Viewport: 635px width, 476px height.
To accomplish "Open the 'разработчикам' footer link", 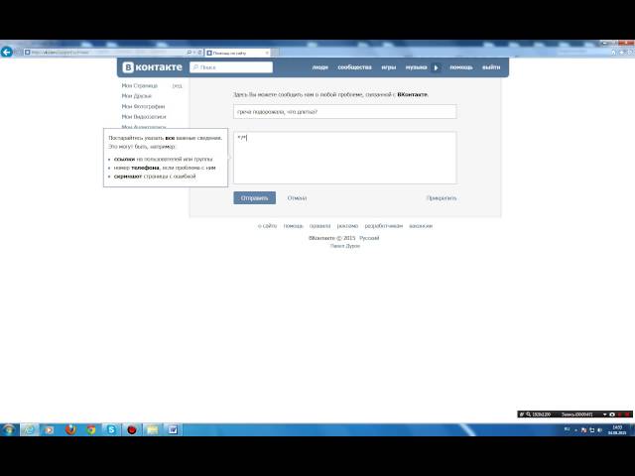I will pos(384,226).
